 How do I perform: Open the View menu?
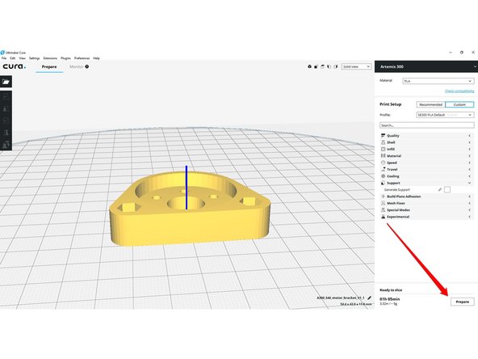pyautogui.click(x=23, y=58)
